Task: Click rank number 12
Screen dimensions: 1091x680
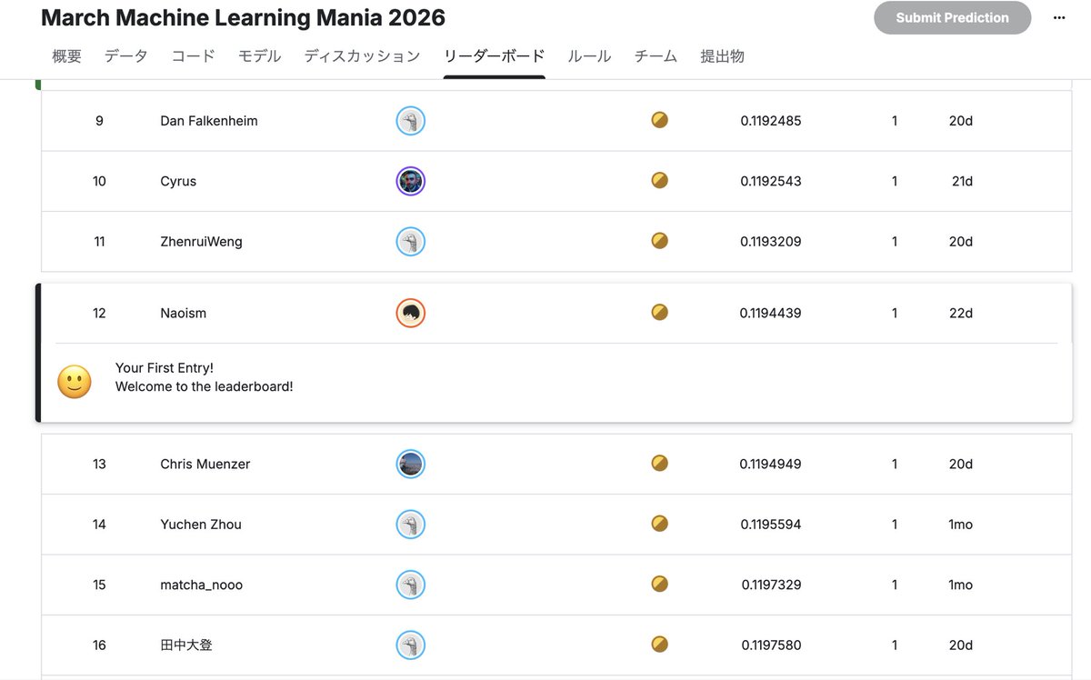Action: tap(99, 314)
